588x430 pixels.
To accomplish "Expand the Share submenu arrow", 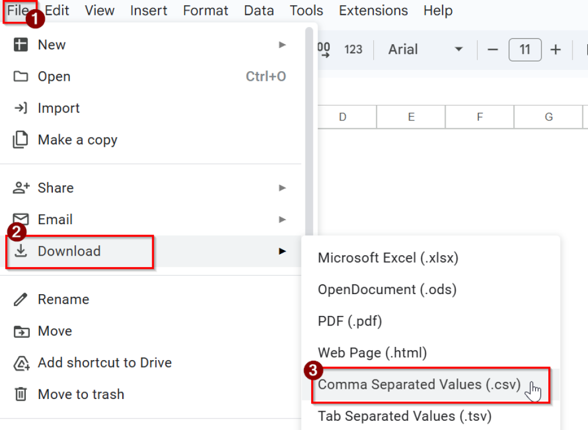I will (282, 187).
